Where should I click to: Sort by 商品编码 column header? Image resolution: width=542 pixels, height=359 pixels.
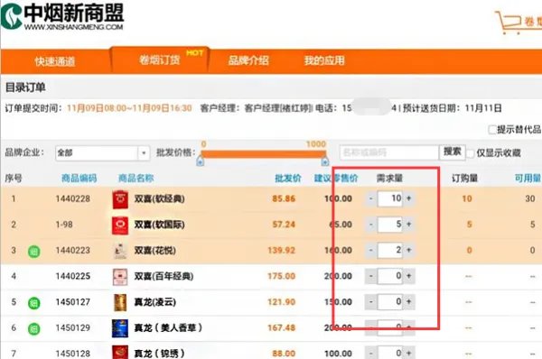pyautogui.click(x=79, y=179)
